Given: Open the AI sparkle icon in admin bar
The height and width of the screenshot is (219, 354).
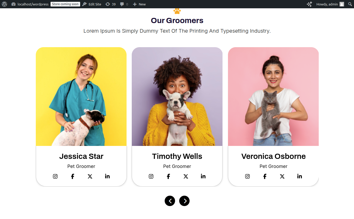Looking at the screenshot, I should coord(309,4).
